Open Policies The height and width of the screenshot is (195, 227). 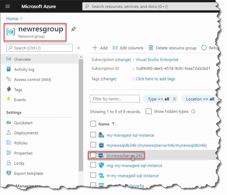point(21,143)
